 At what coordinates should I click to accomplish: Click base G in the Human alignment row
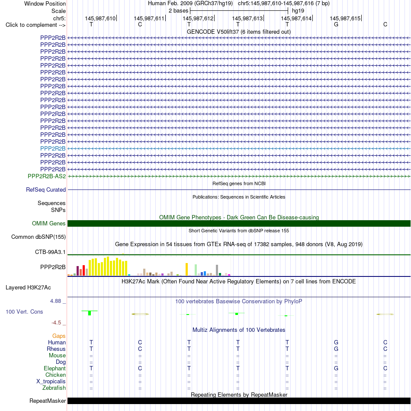pos(336,342)
